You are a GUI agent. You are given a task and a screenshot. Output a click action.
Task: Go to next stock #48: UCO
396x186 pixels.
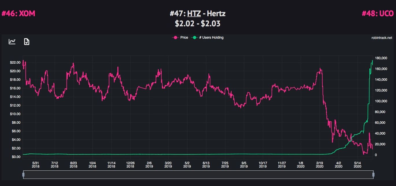378,14
